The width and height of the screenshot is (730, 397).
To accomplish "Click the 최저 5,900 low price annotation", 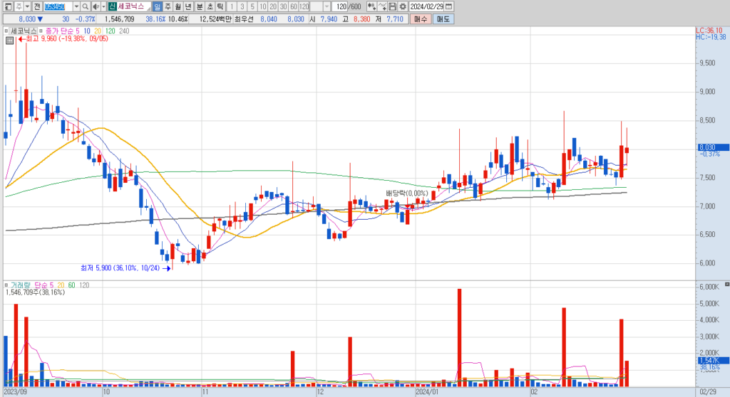I will (x=125, y=268).
